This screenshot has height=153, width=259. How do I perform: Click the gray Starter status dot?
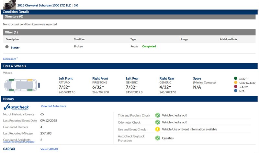[7, 47]
